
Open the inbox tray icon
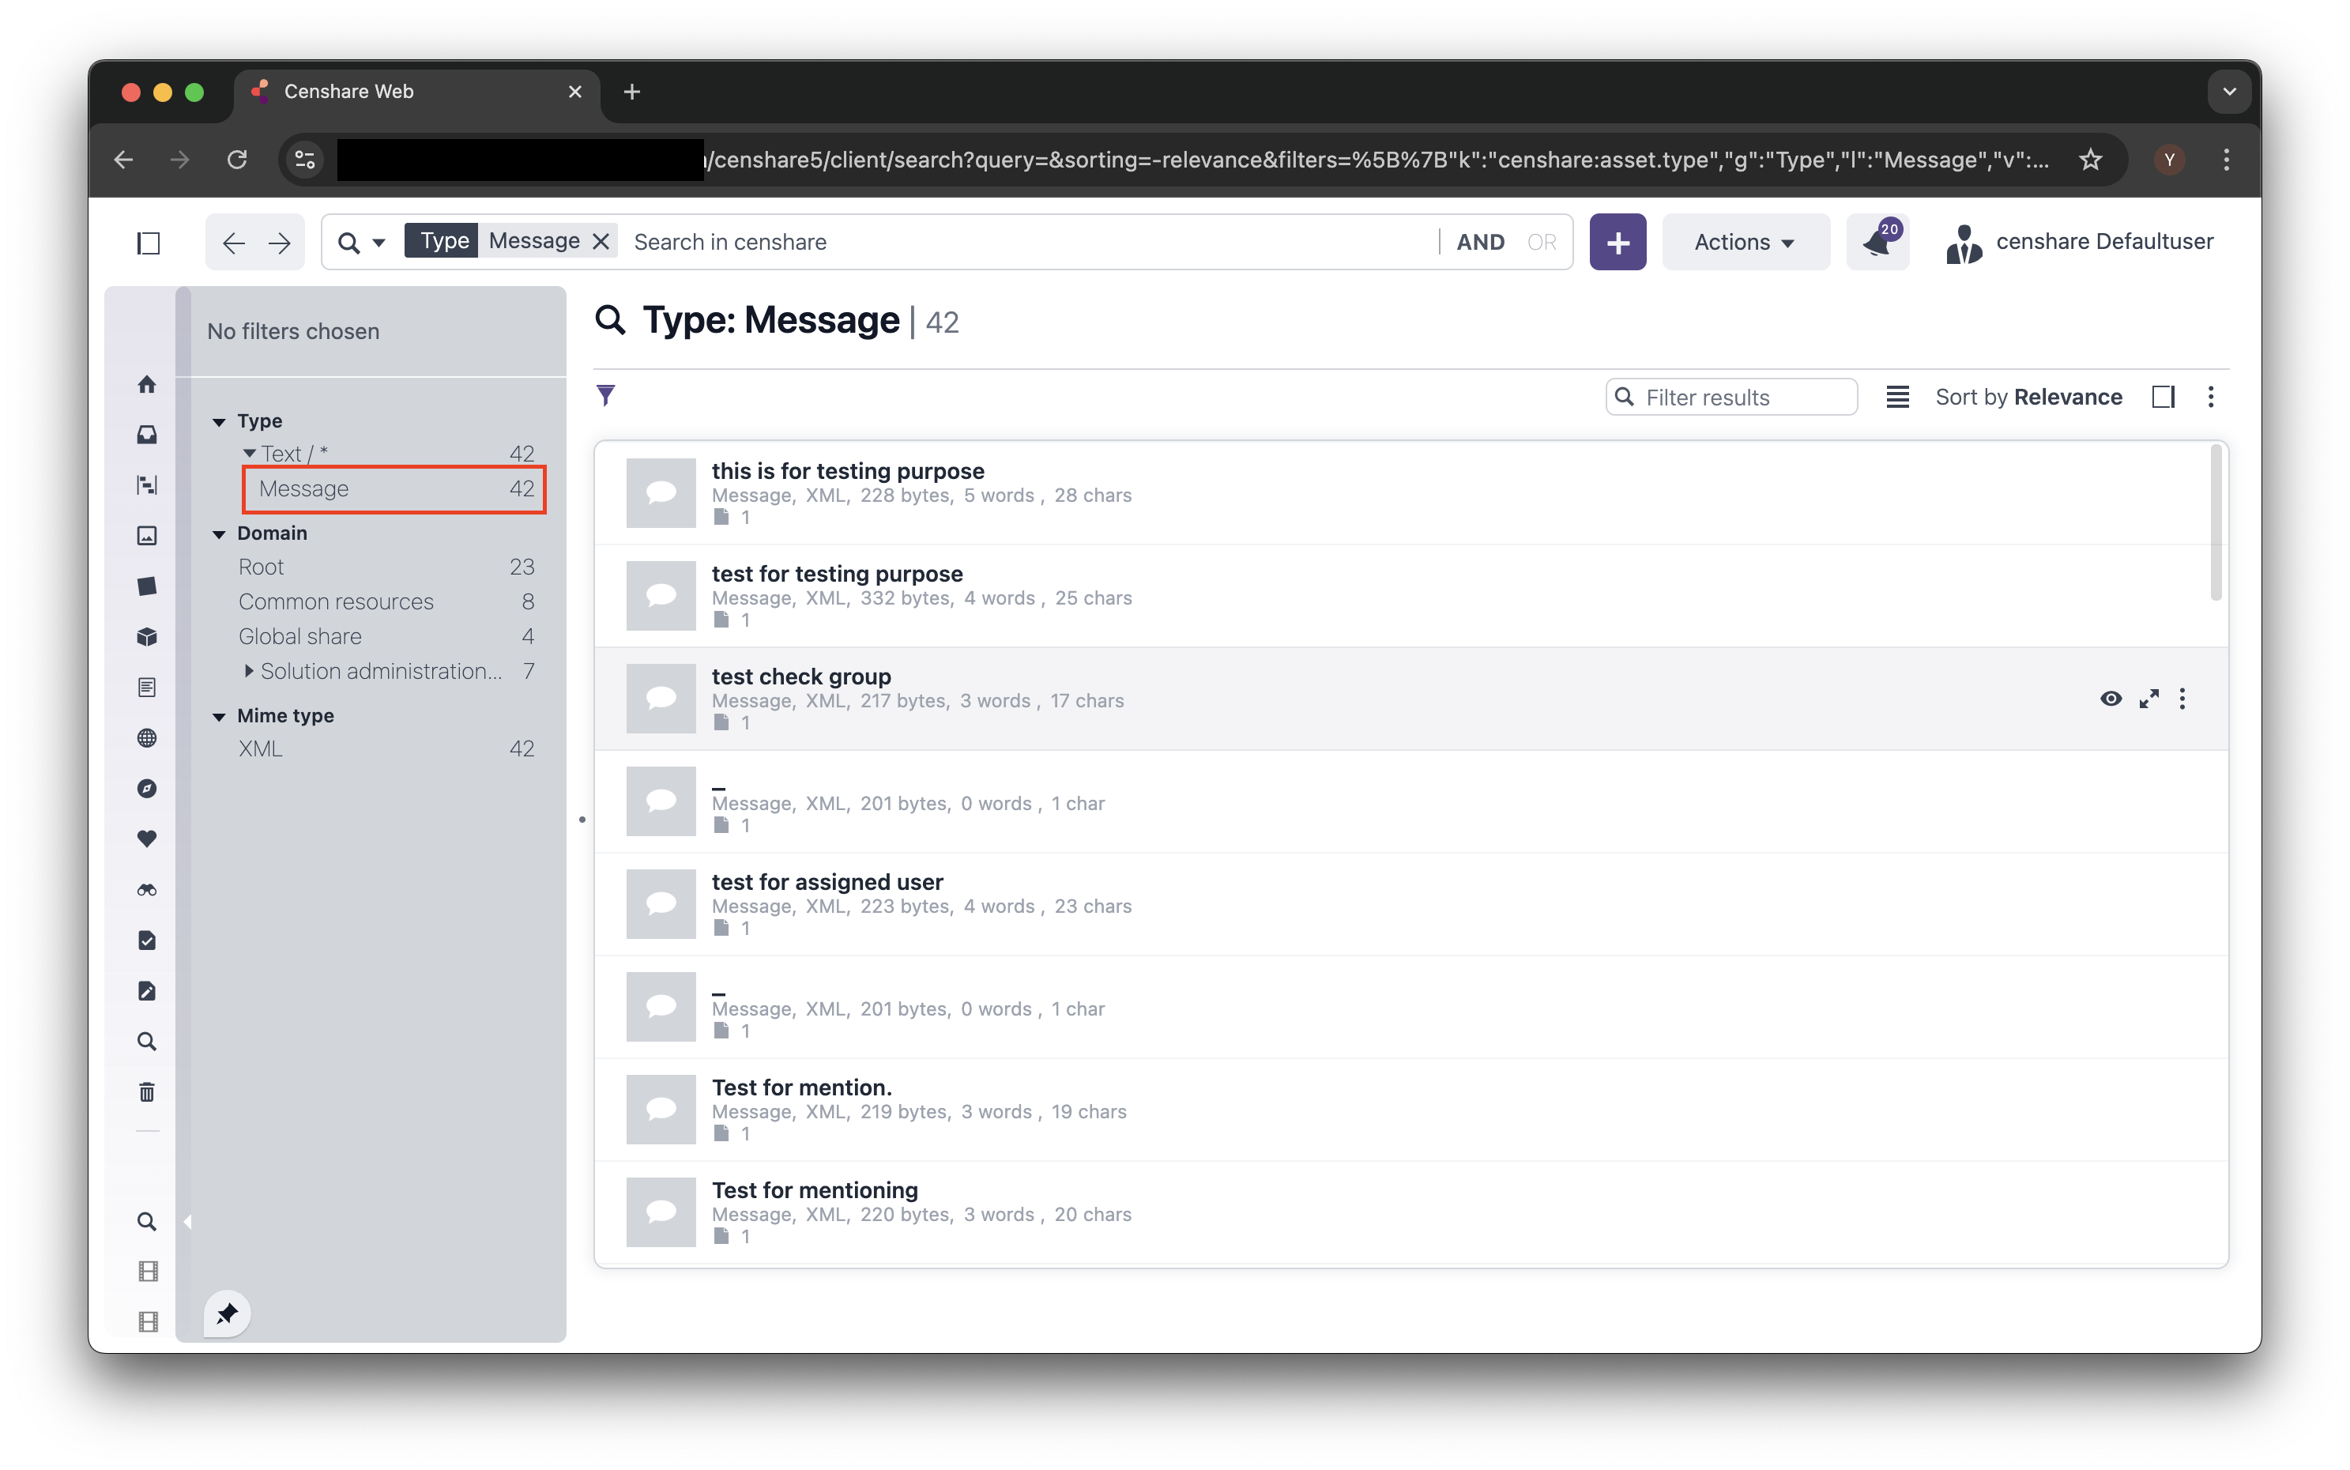[x=147, y=435]
